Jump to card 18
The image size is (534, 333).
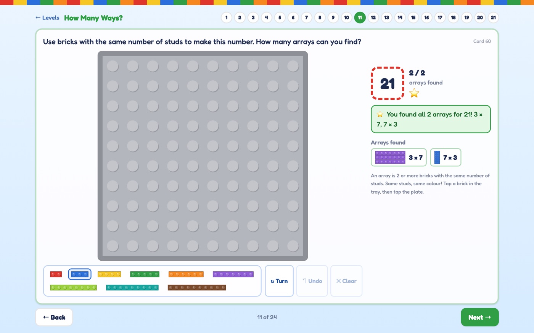pos(454,18)
